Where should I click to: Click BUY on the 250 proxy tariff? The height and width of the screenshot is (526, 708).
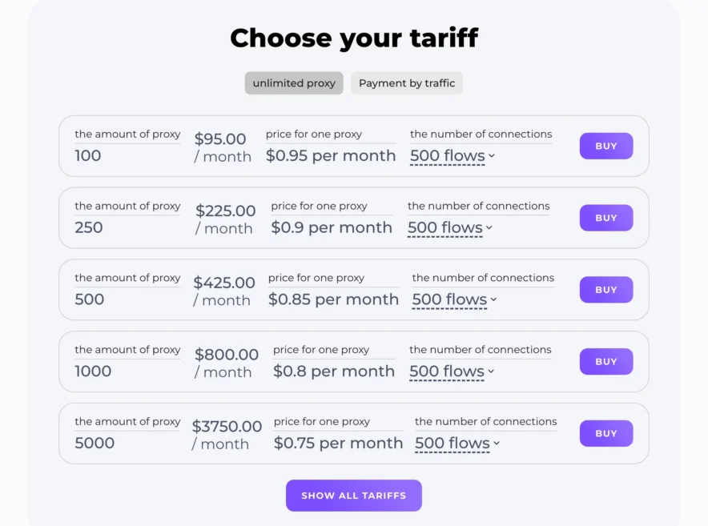click(605, 218)
